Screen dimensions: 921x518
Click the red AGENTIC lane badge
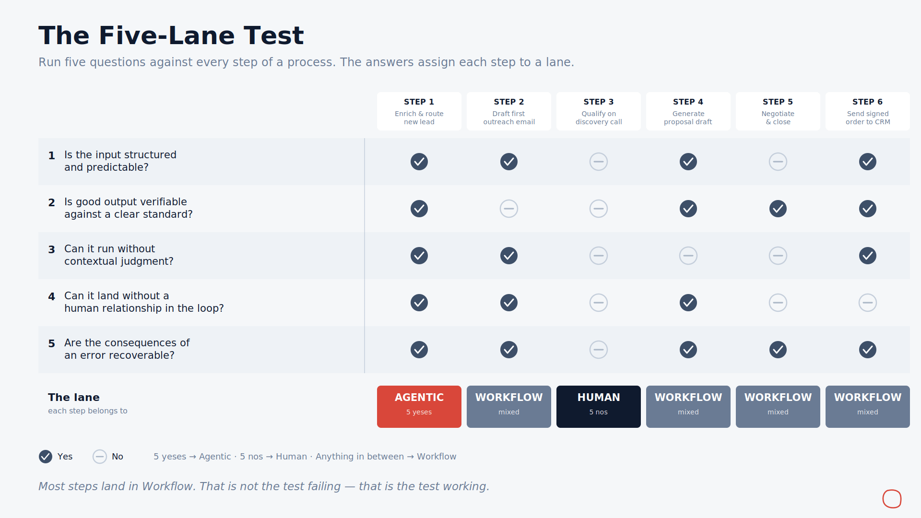[419, 407]
